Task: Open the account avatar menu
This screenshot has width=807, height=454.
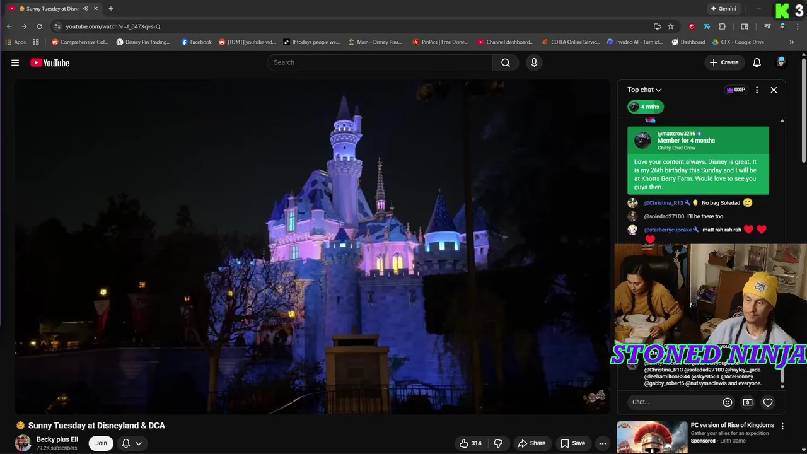Action: point(781,62)
